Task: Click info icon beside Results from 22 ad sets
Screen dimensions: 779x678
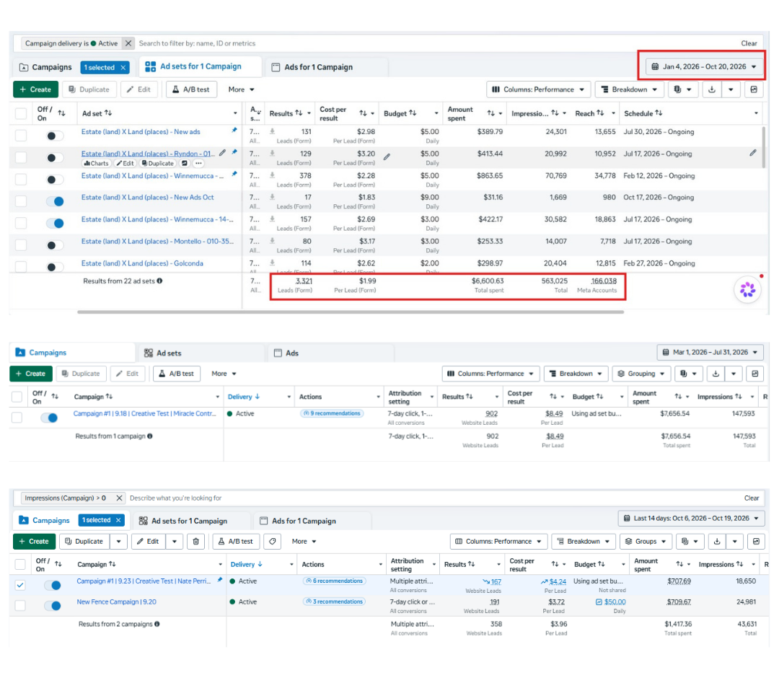Action: (159, 281)
